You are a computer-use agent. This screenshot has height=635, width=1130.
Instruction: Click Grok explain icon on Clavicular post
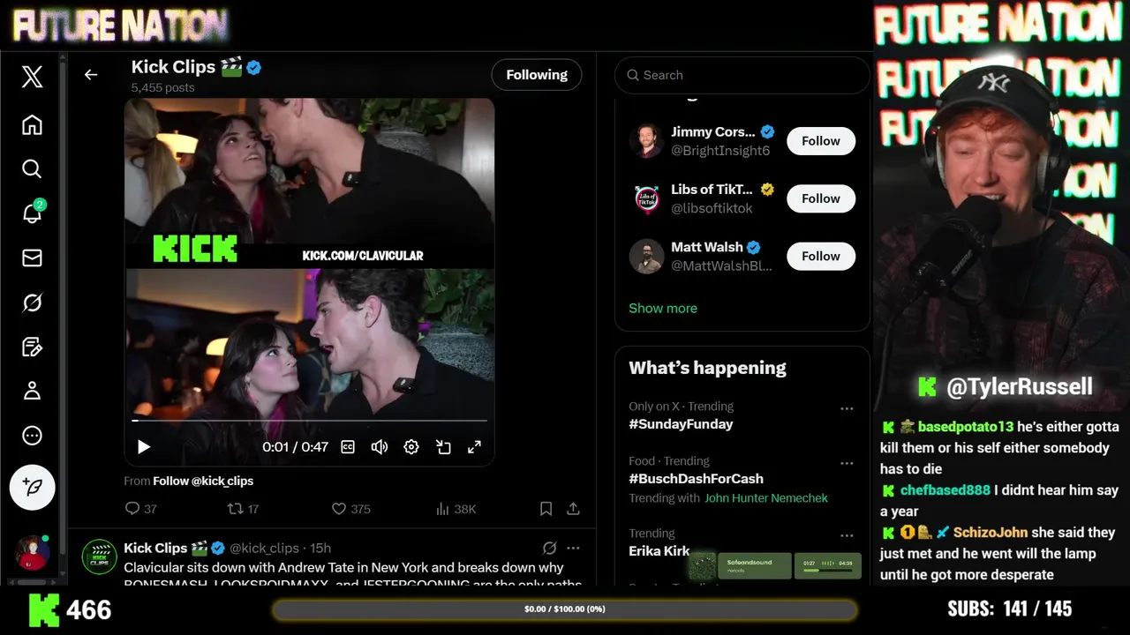coord(549,548)
